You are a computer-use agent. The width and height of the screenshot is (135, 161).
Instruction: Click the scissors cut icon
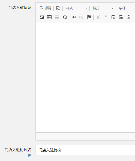coord(98,17)
